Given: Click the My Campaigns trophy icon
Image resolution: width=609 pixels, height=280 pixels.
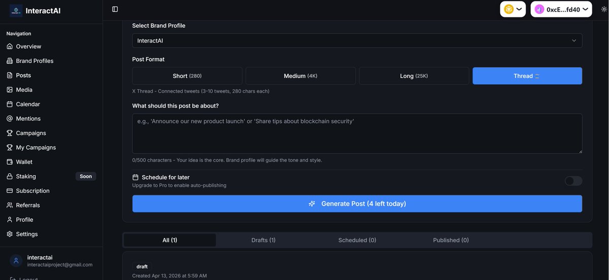Looking at the screenshot, I should pos(10,147).
